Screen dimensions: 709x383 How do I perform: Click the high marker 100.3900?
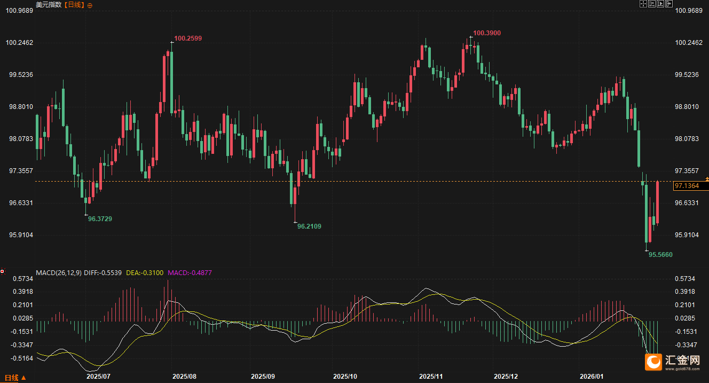click(487, 33)
